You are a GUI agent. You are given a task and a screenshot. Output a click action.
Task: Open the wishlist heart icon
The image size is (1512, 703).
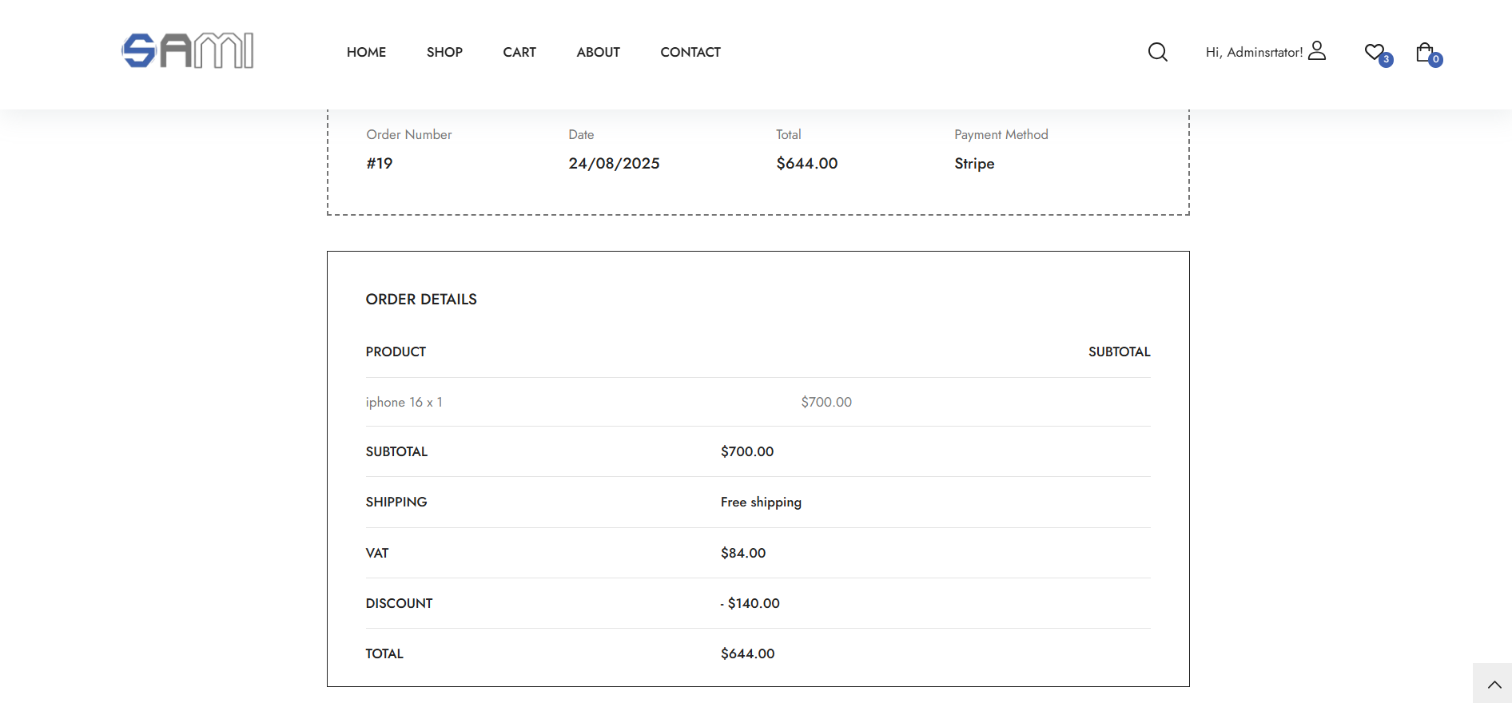click(1374, 52)
